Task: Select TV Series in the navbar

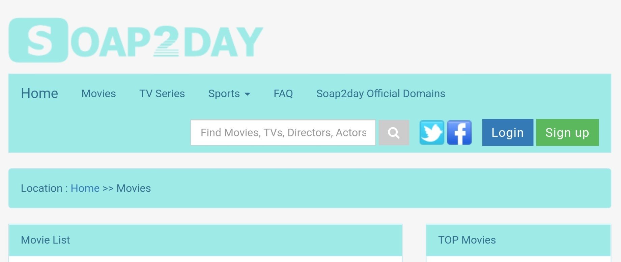Action: point(162,94)
